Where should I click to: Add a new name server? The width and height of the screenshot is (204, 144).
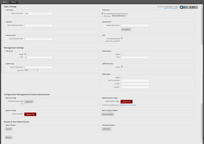coord(126,29)
